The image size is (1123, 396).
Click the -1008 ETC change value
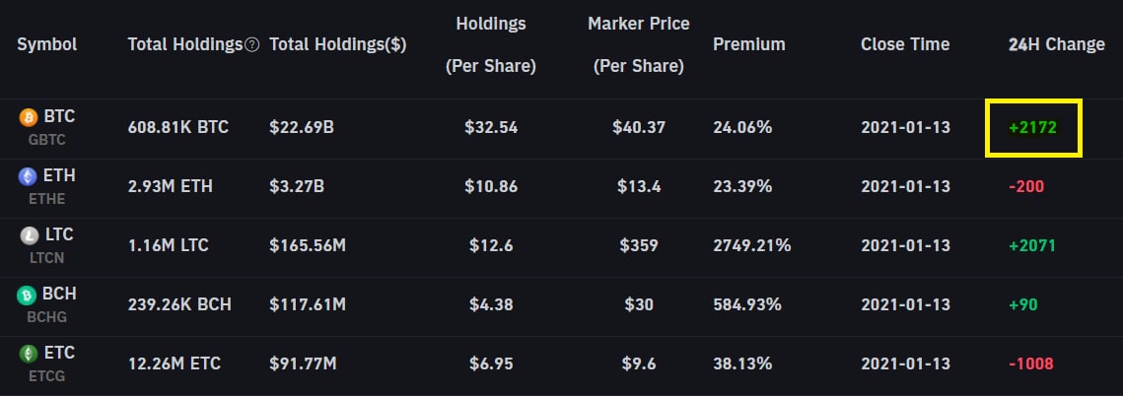pos(1030,364)
